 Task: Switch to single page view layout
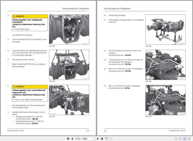(x=176, y=139)
